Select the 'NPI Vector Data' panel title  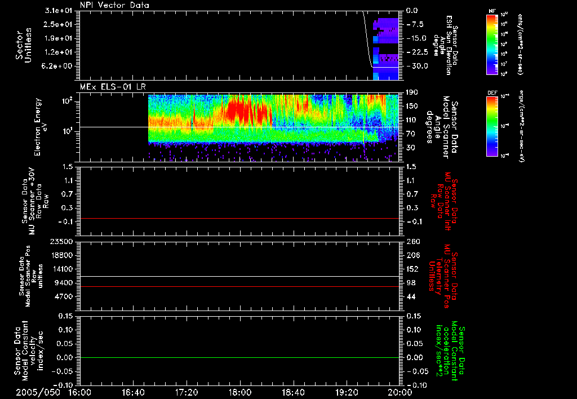click(114, 5)
